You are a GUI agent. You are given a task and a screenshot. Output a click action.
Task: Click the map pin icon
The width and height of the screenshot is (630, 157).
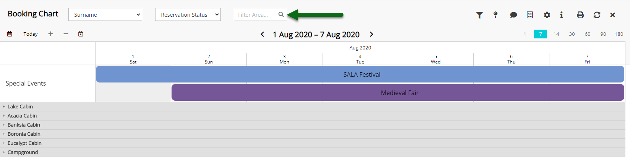coord(496,15)
